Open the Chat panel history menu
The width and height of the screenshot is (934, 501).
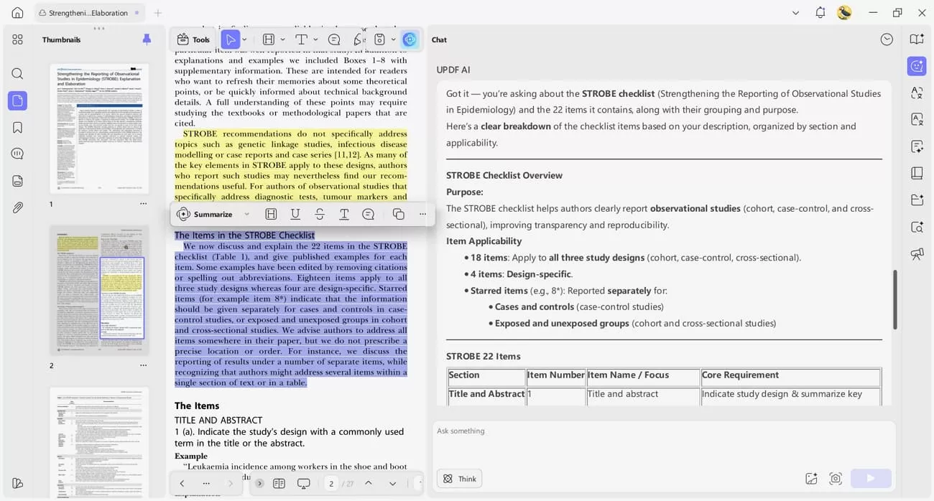click(887, 39)
